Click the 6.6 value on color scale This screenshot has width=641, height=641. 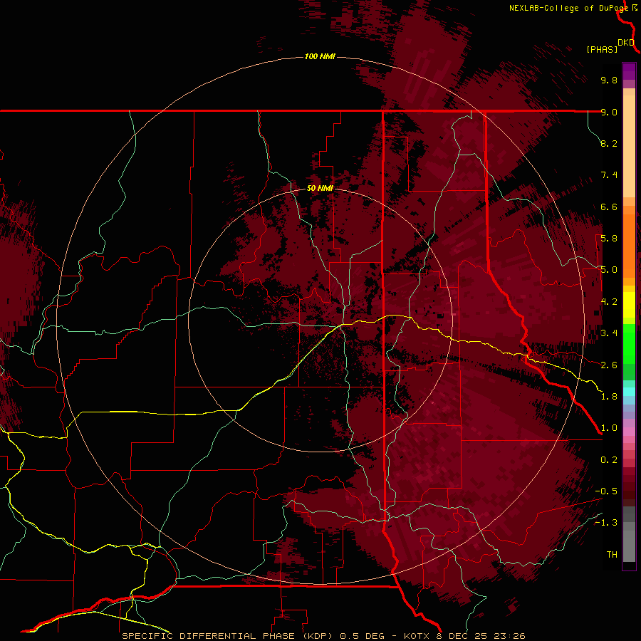point(609,207)
